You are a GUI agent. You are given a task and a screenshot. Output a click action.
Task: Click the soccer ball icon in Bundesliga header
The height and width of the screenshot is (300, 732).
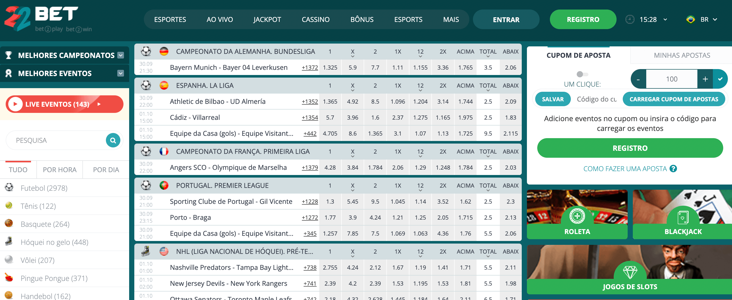coord(146,51)
